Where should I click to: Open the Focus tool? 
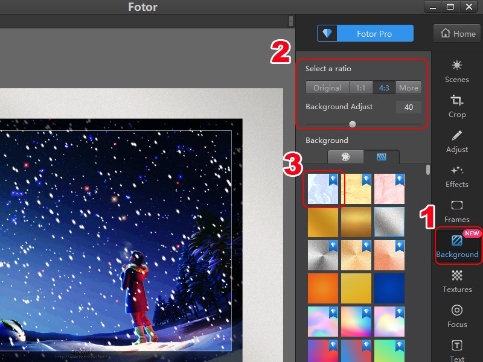[457, 316]
